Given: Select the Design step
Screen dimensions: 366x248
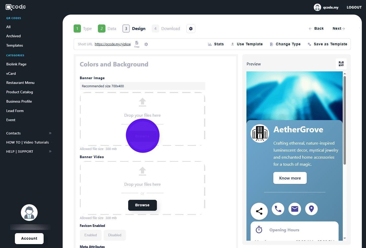Looking at the screenshot, I should tap(134, 29).
